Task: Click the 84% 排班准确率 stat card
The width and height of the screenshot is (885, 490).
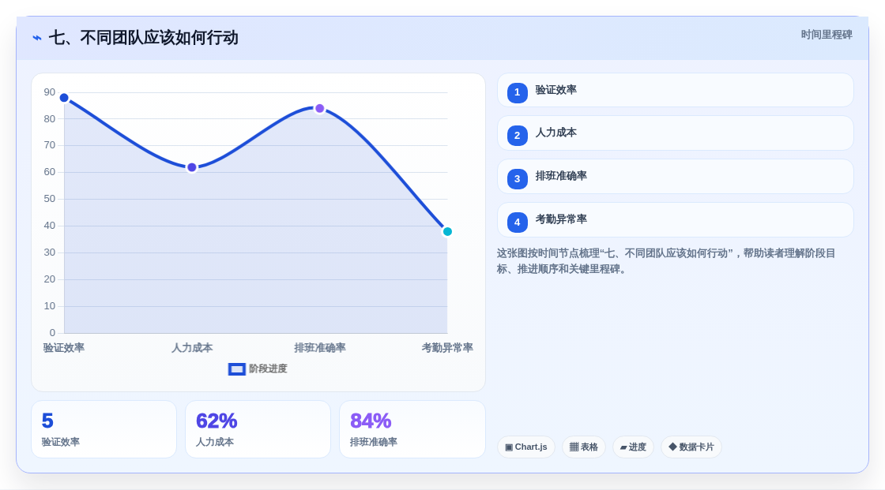Action: click(x=412, y=429)
